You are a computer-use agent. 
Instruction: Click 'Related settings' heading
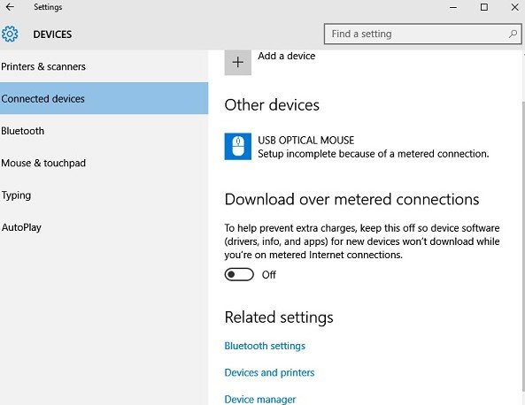coord(279,317)
